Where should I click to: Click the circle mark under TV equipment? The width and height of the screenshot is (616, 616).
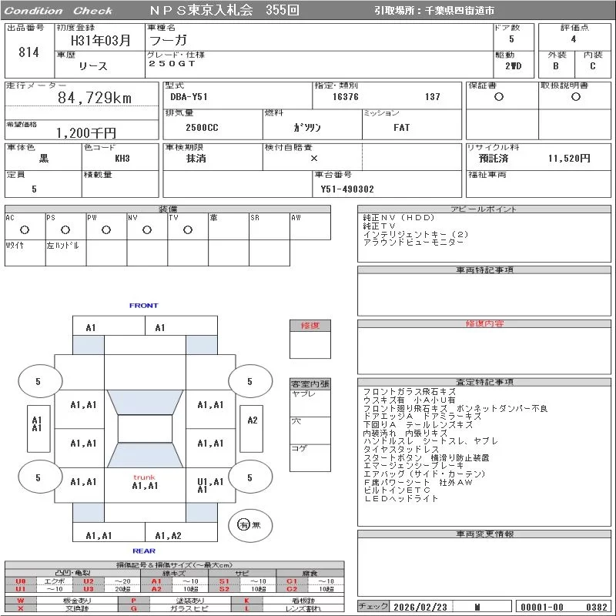(x=187, y=229)
